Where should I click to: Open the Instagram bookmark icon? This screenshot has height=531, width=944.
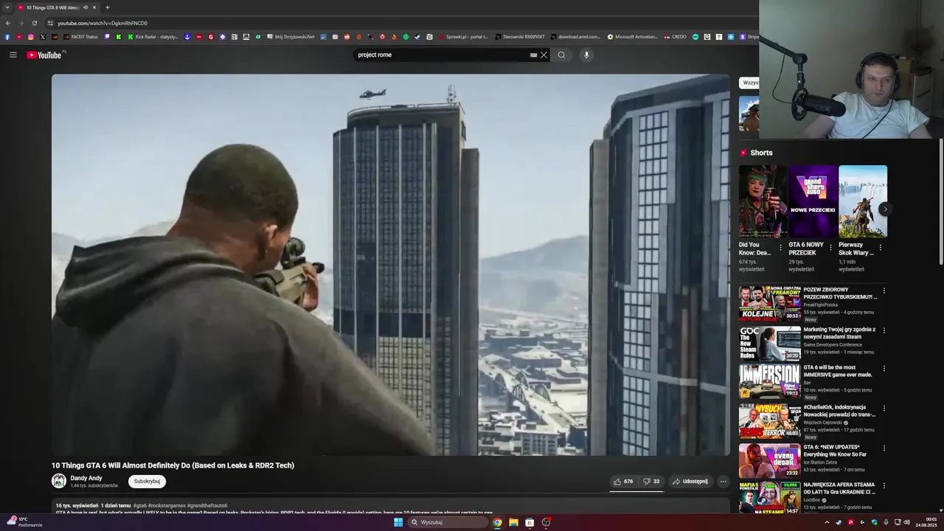pos(30,37)
